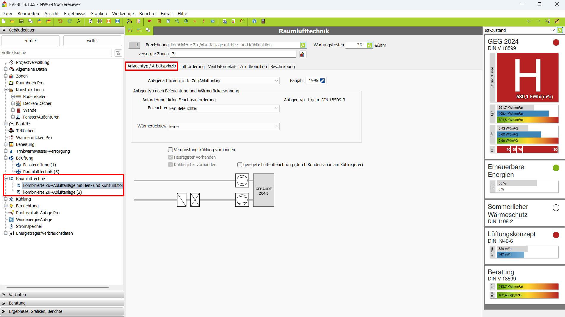Open the Anlagenart dropdown

[224, 81]
